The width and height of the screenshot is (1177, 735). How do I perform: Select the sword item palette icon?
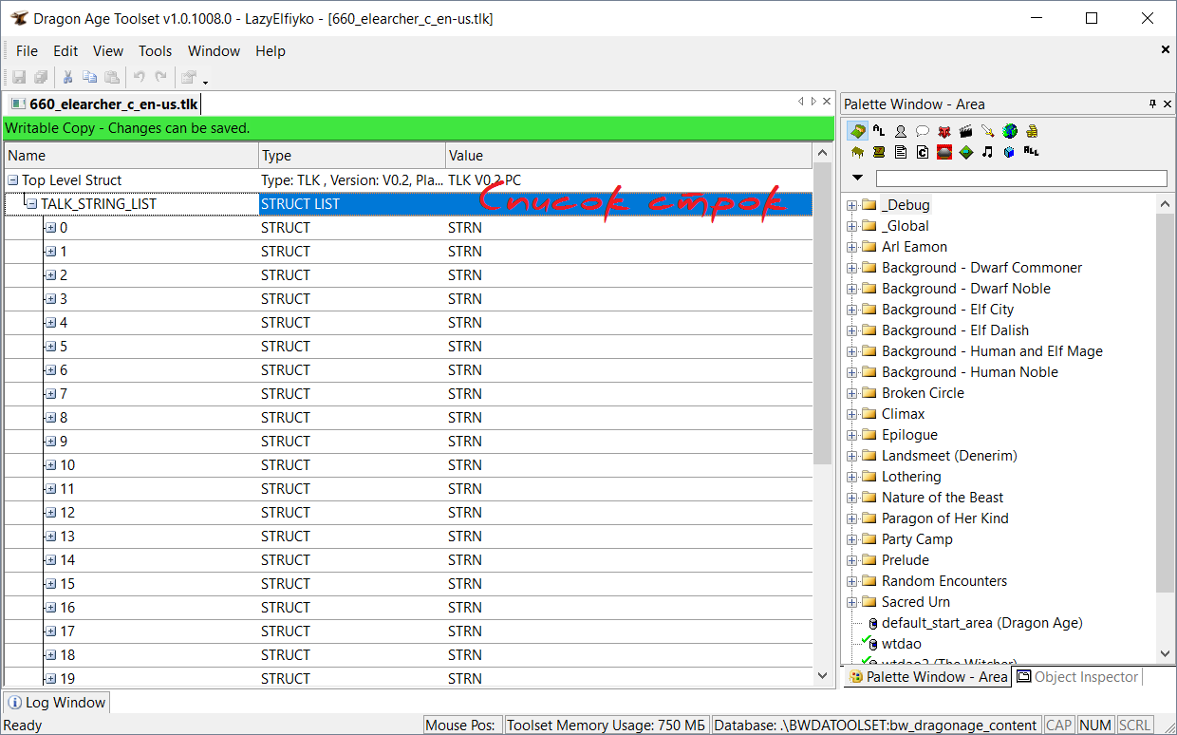[x=988, y=131]
